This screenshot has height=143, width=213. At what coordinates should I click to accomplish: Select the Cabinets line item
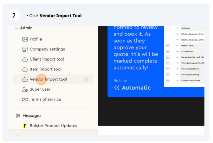pyautogui.click(x=185, y=28)
